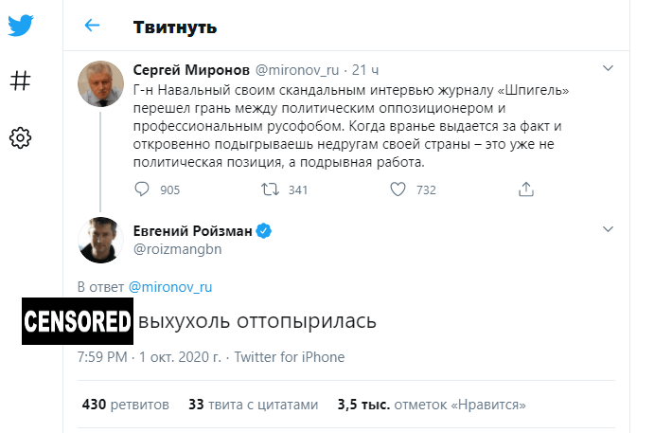Expand options chevron on Ройзман's tweet
Screen dimensions: 654x433
609,229
